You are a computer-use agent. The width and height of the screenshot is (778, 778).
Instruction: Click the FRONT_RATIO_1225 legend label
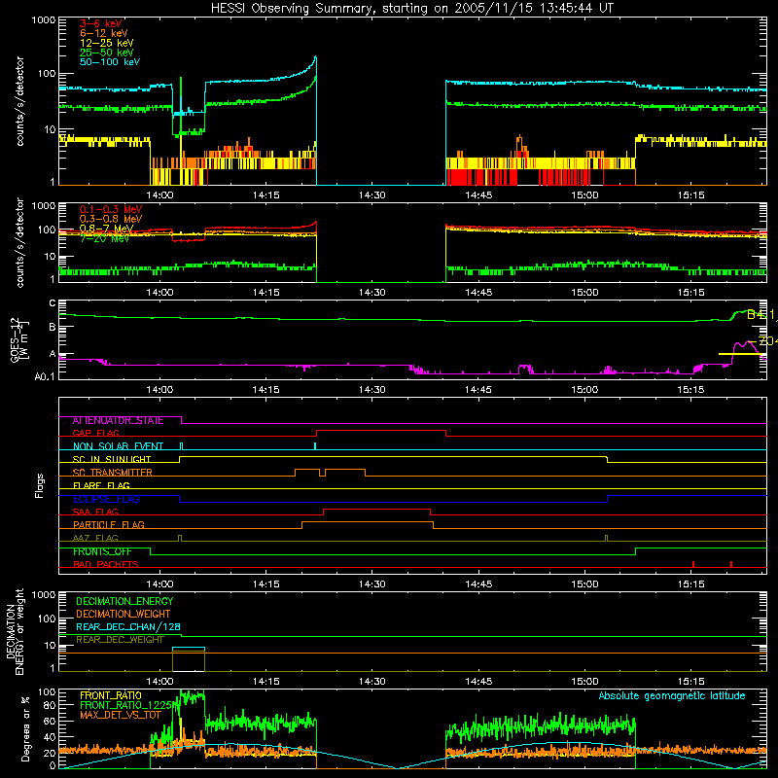(126, 705)
